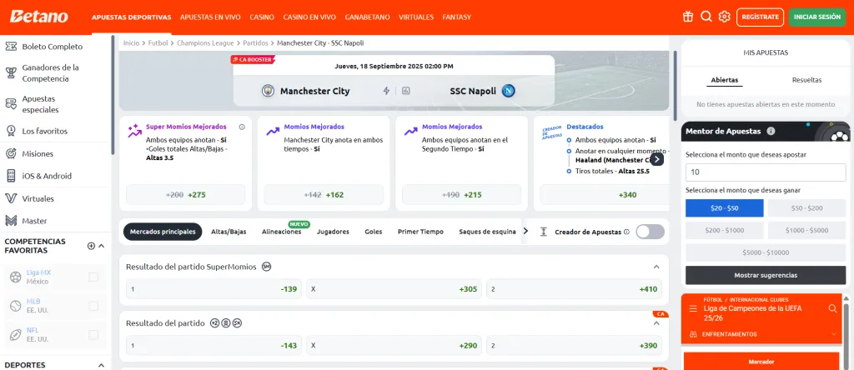Click the Super Momios Mejorados info icon
The height and width of the screenshot is (370, 854).
point(242,127)
